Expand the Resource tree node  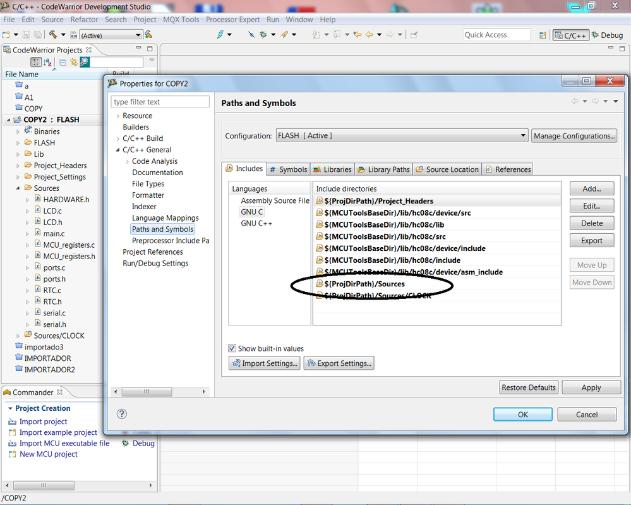117,116
